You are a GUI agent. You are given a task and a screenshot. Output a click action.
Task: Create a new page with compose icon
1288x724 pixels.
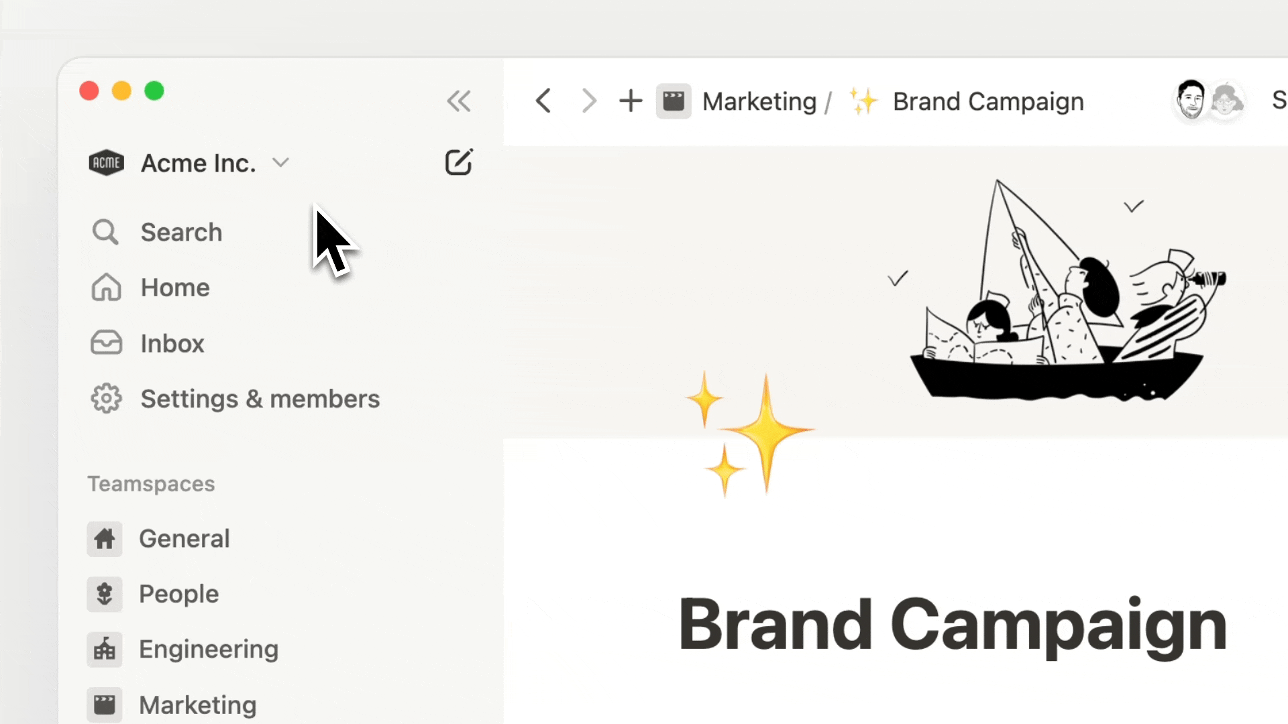[x=459, y=162]
